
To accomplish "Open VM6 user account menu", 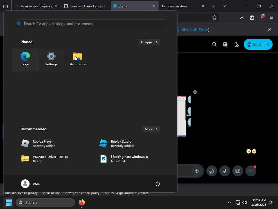I will [x=30, y=184].
